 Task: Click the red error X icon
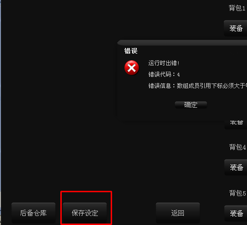pos(132,68)
